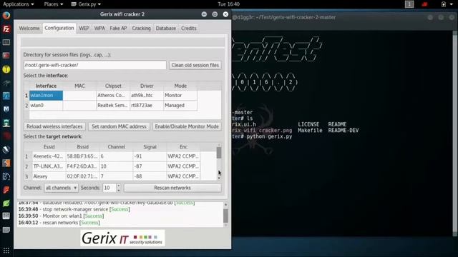Viewport: 458px width, 257px height.
Task: Click red recording icon in top panel
Action: click(424, 4)
